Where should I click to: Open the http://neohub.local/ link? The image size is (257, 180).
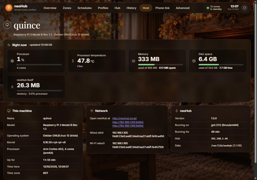[x=124, y=118]
